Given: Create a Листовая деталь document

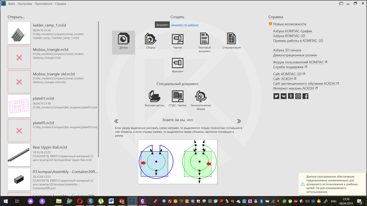Looking at the screenshot, I should click(x=154, y=98).
